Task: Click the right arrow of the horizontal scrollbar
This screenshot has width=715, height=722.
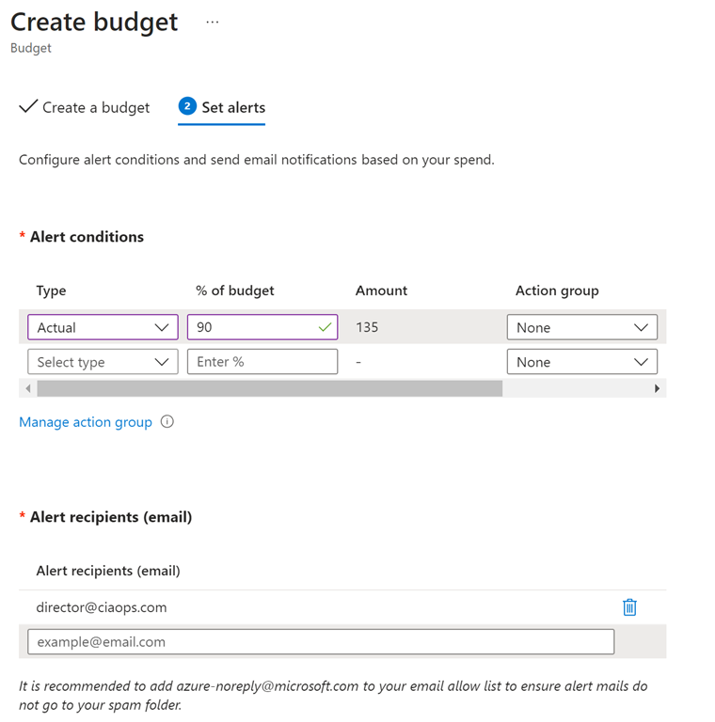Action: coord(657,388)
